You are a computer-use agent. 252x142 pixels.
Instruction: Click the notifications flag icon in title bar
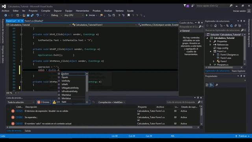[x=185, y=6]
